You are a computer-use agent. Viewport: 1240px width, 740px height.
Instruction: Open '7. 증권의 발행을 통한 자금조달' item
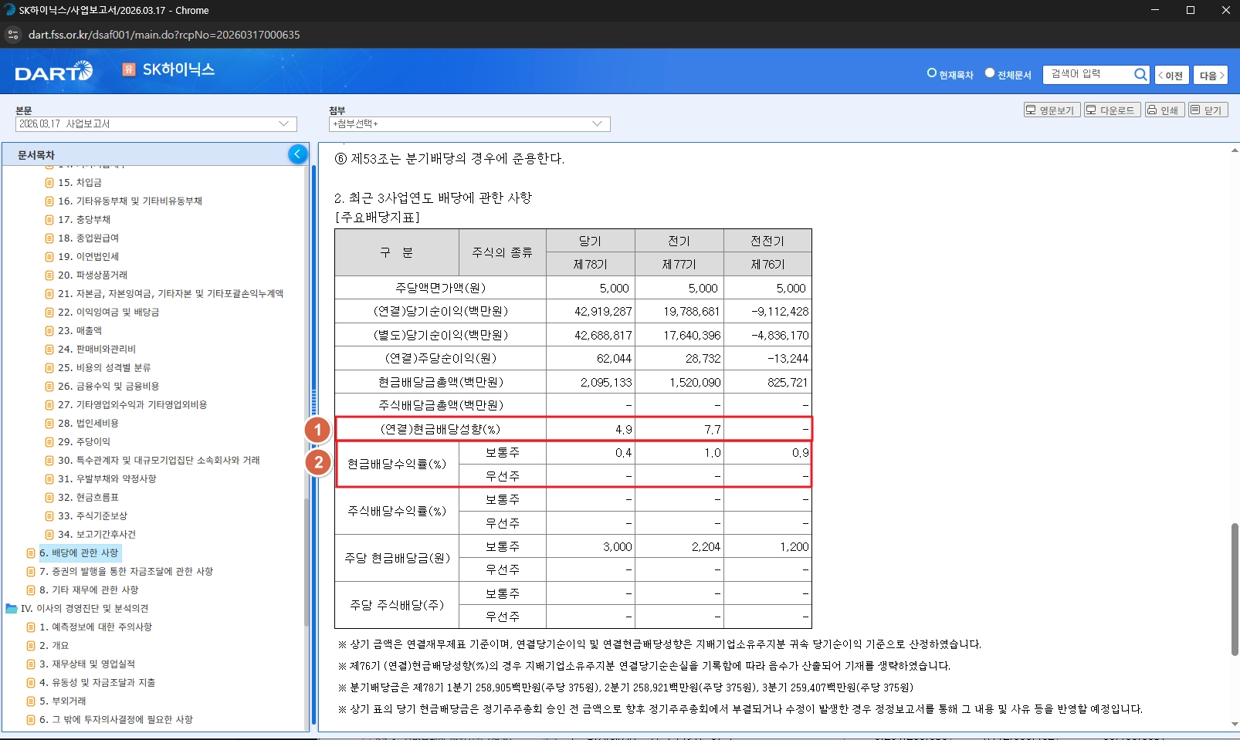point(126,572)
